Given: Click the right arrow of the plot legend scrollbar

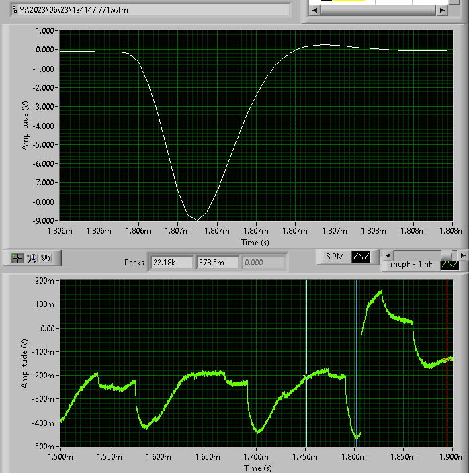Looking at the screenshot, I should point(463,255).
